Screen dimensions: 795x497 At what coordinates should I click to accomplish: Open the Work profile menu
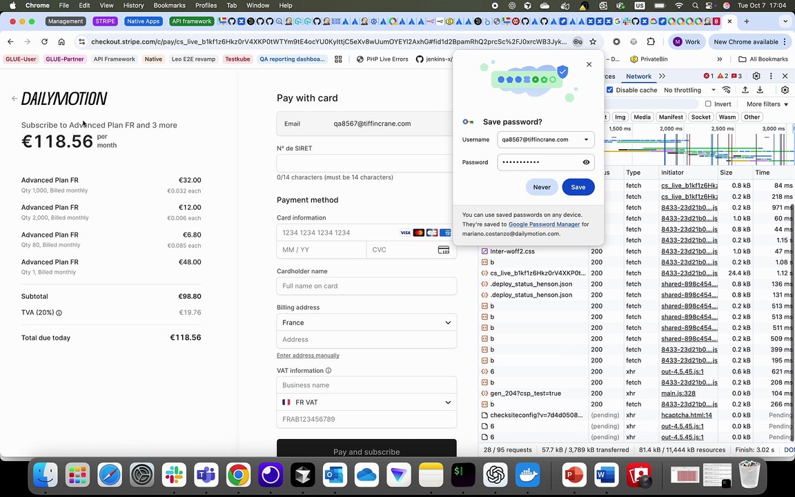[x=686, y=41]
